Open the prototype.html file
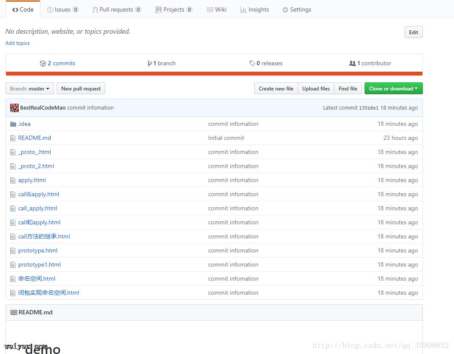Screen dimensions: 454x354 pos(38,250)
